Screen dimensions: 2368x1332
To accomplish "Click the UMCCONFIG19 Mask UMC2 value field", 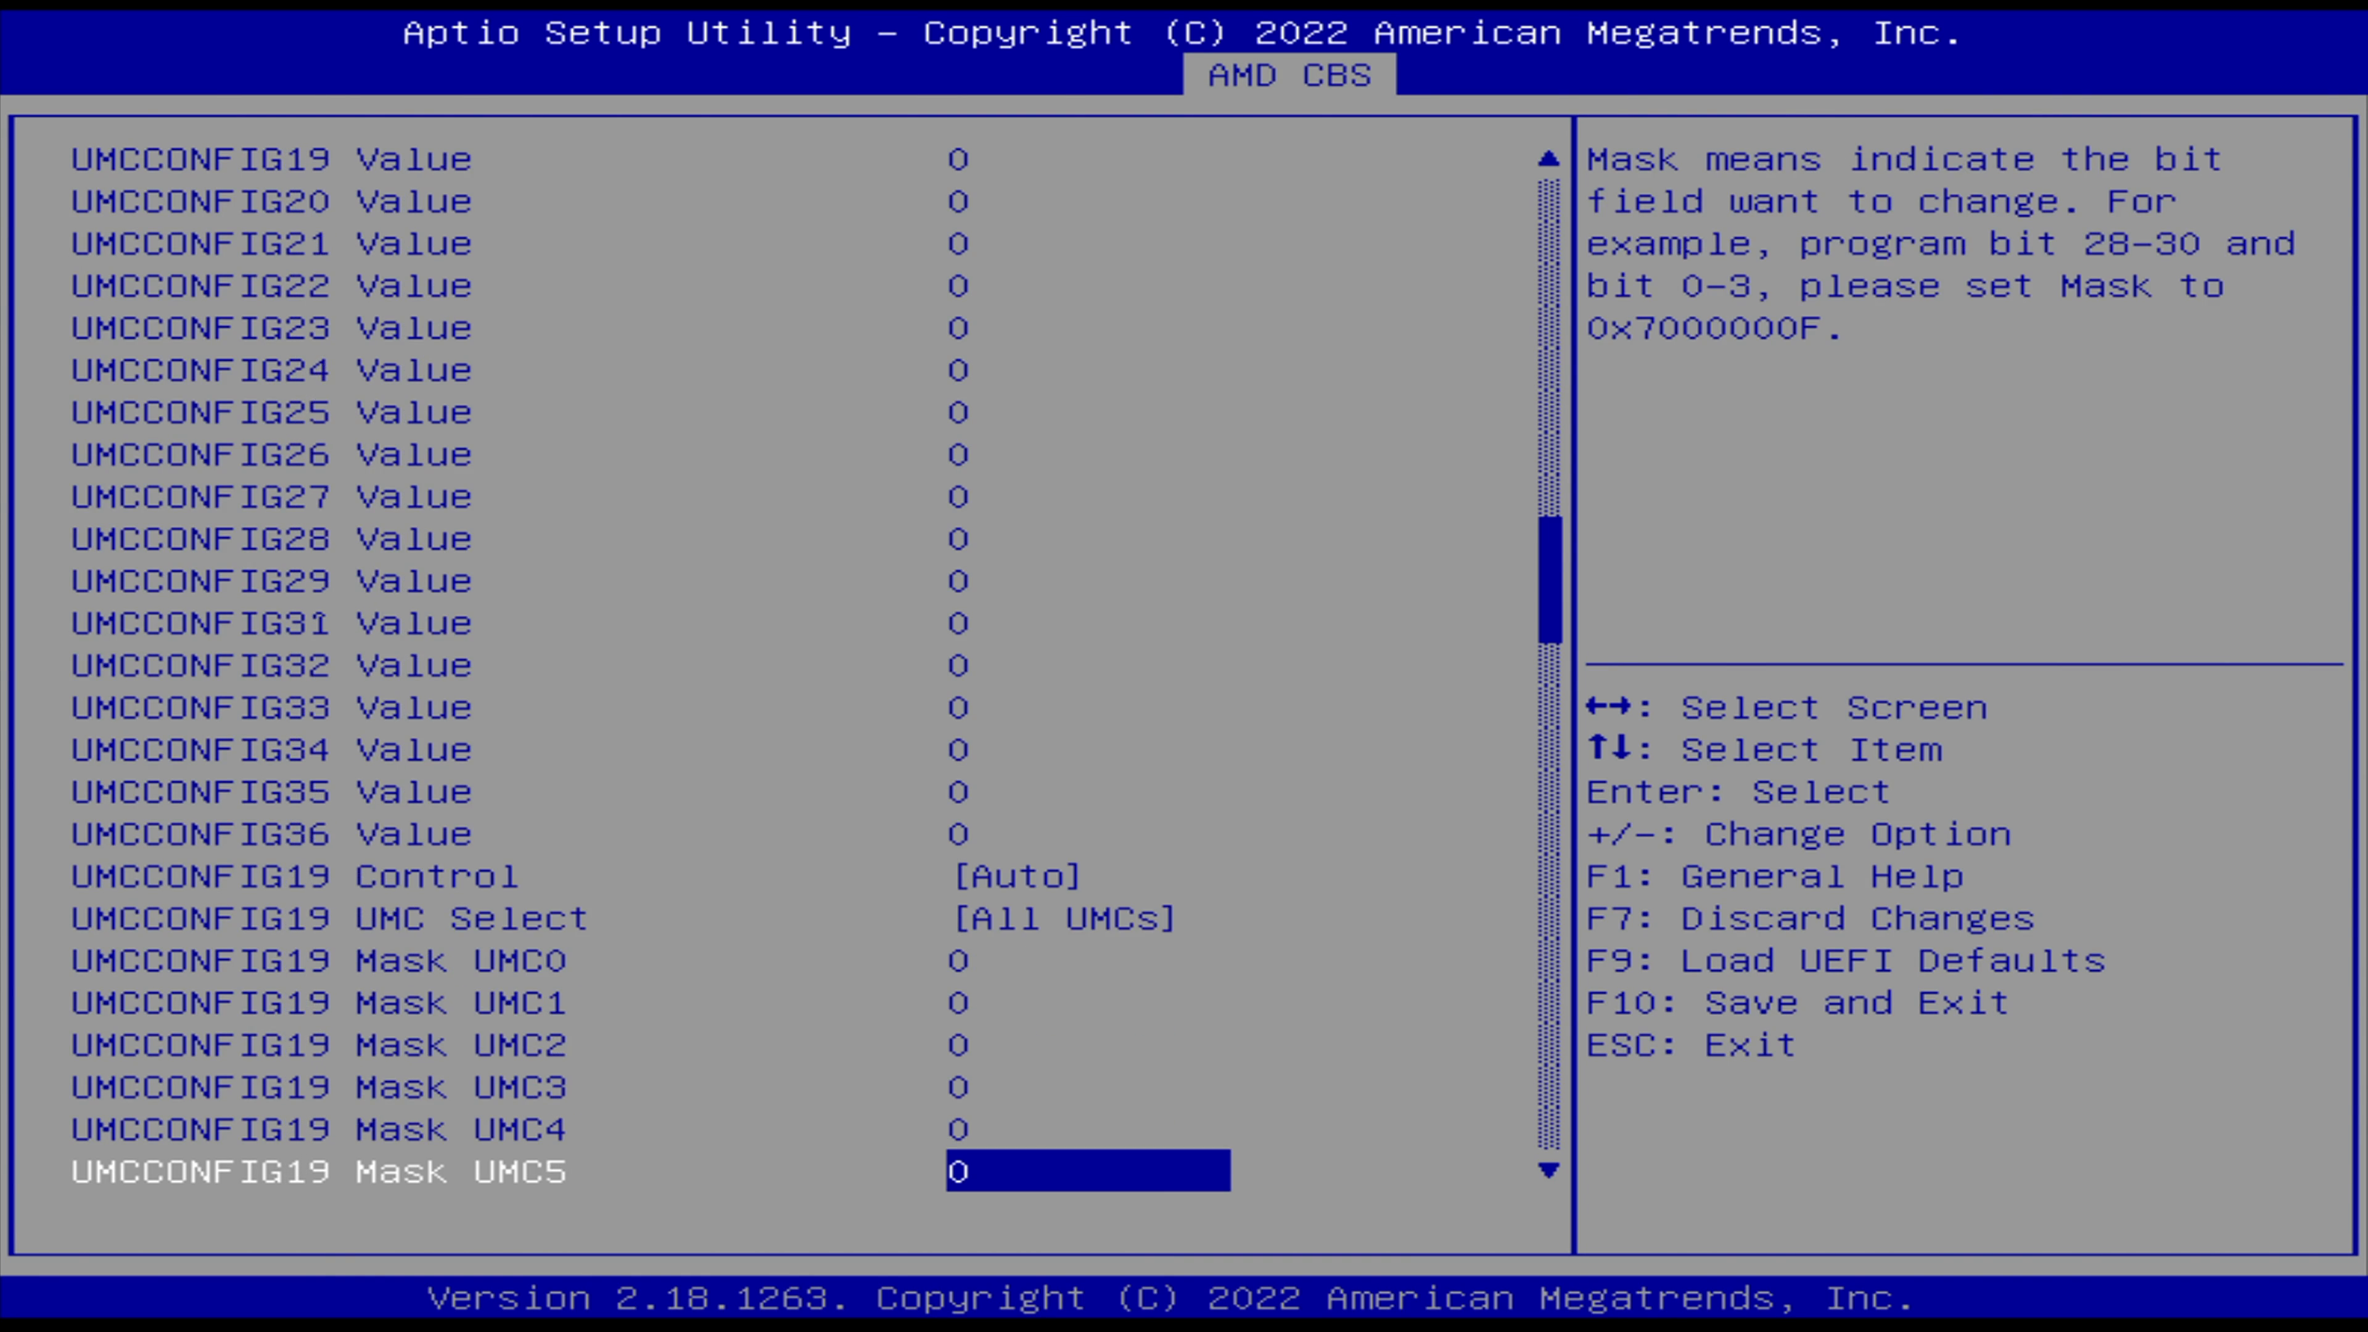I will tap(958, 1045).
